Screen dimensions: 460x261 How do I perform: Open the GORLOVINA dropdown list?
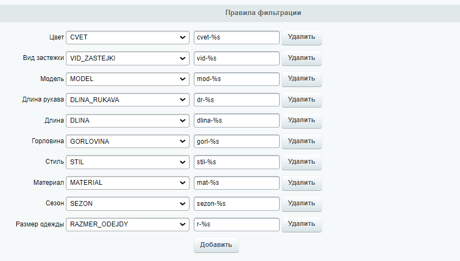click(127, 142)
